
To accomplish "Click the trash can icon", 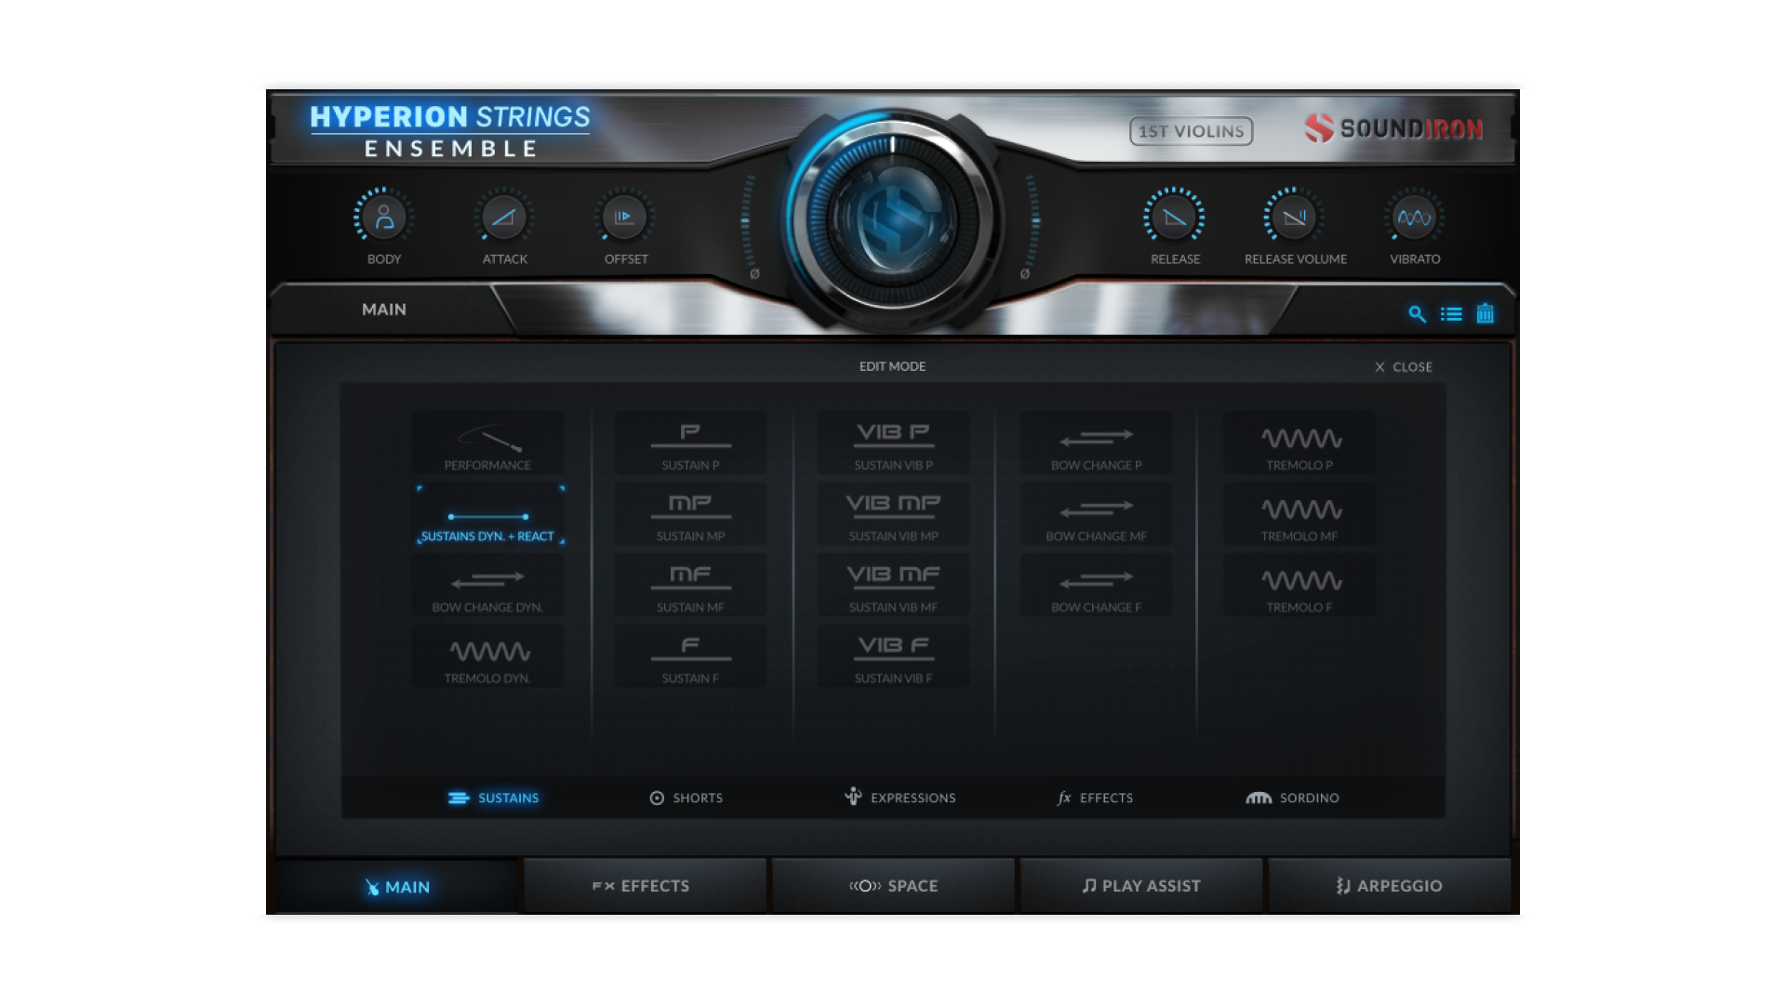I will coord(1486,313).
